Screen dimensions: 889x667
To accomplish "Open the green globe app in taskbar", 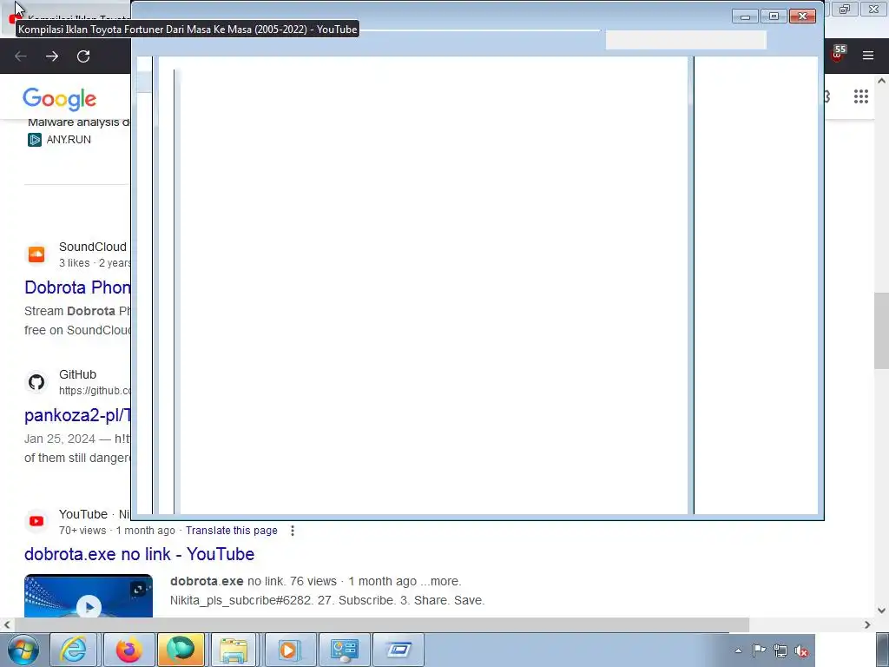I will tap(181, 650).
